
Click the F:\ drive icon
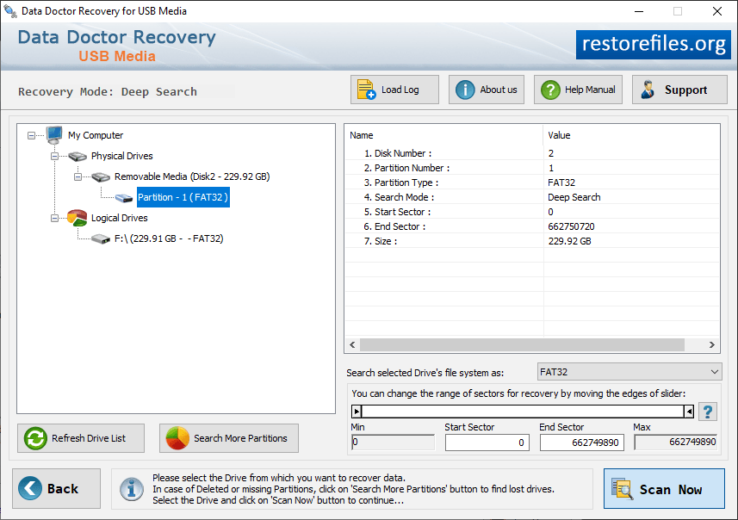[101, 239]
